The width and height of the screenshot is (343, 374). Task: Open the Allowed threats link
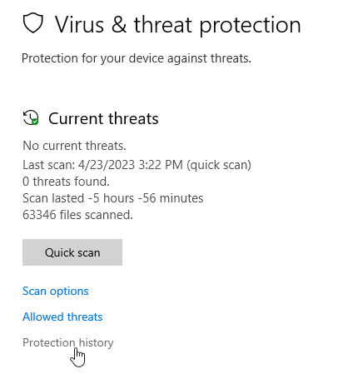[62, 317]
